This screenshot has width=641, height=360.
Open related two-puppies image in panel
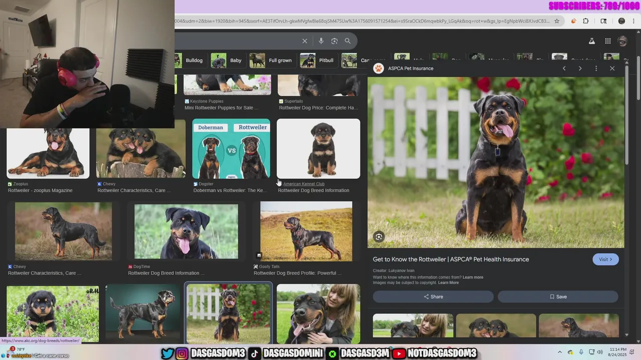496,325
